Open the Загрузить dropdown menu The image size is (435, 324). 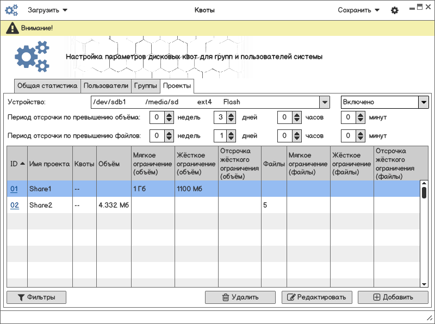click(x=48, y=10)
